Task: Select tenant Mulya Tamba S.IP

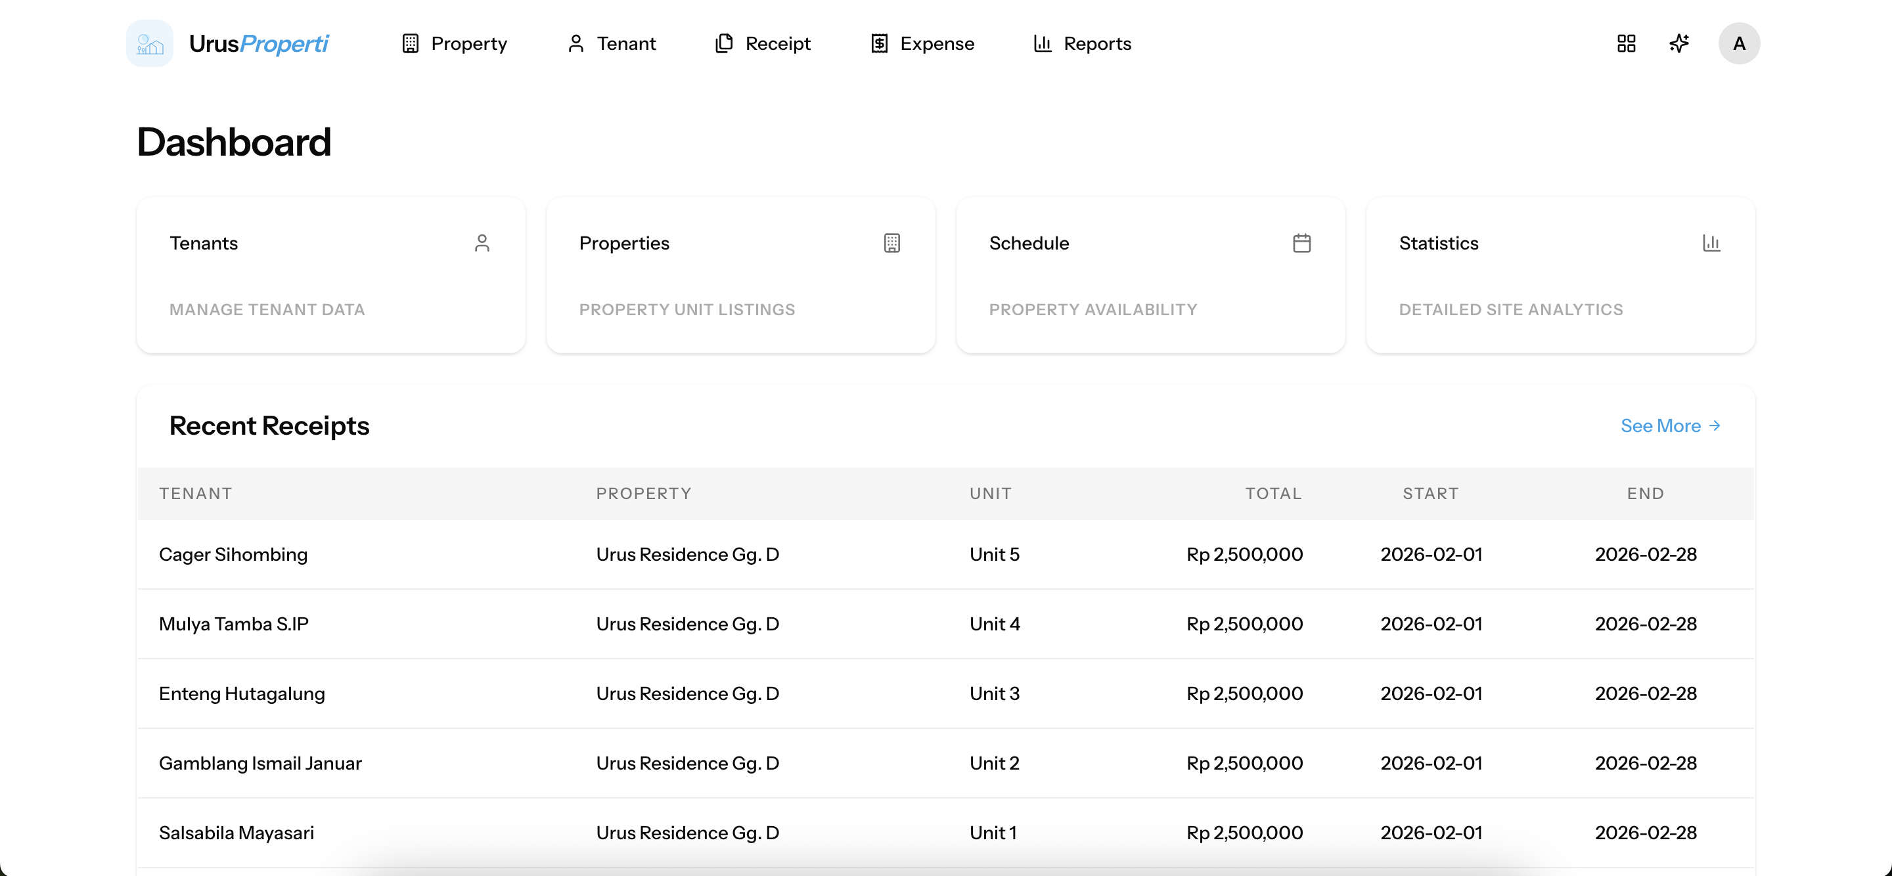Action: [234, 624]
